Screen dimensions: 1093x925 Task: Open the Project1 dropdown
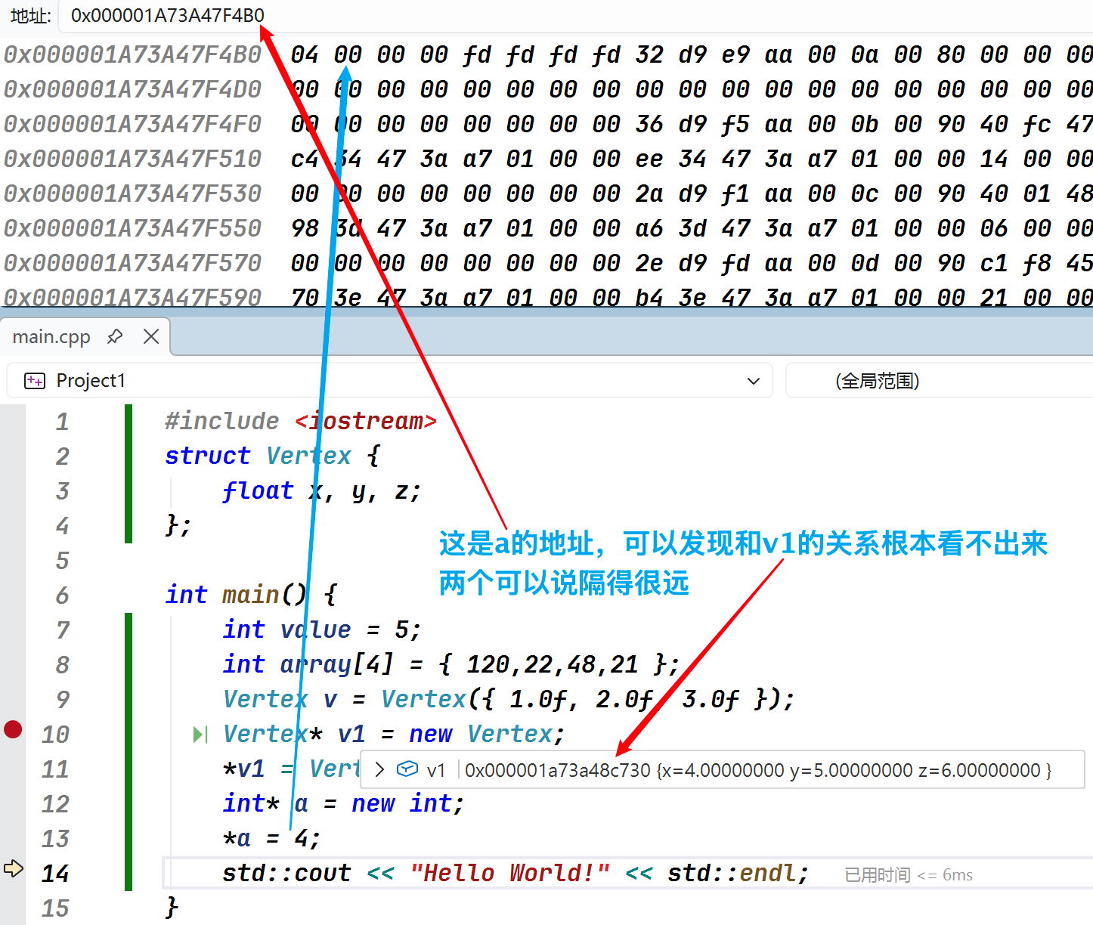(x=754, y=381)
